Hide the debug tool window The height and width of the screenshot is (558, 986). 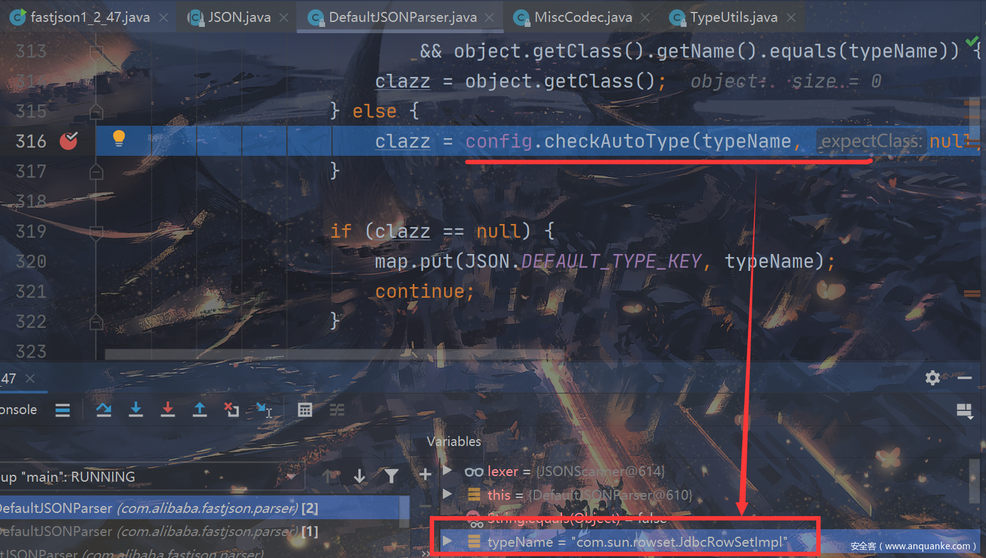(x=965, y=378)
